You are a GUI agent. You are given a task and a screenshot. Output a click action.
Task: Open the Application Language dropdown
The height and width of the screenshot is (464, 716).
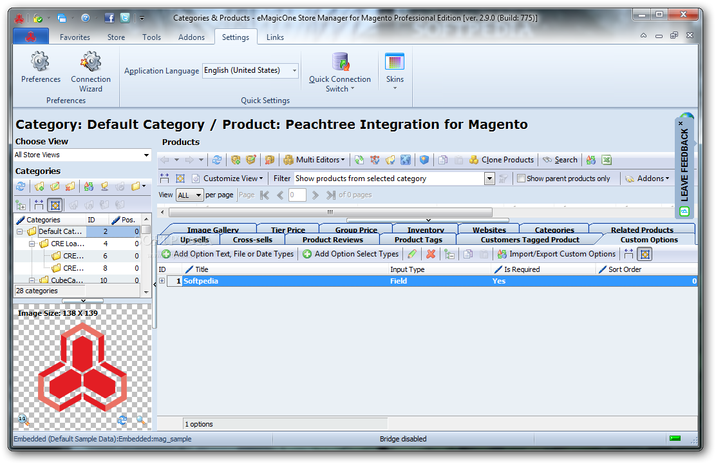tap(294, 70)
